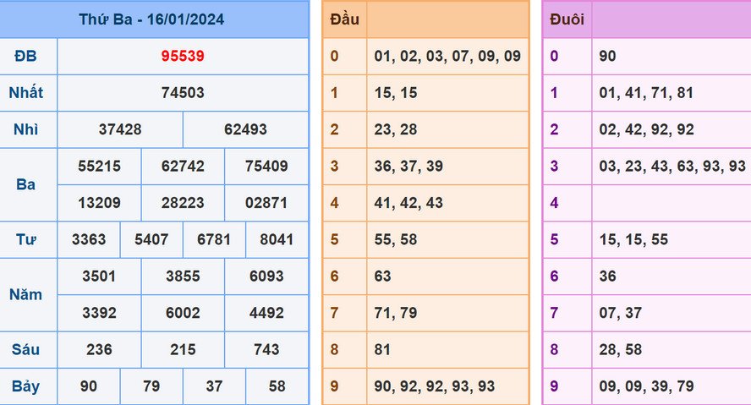Click the Năm row label
This screenshot has width=751, height=405.
click(x=26, y=294)
